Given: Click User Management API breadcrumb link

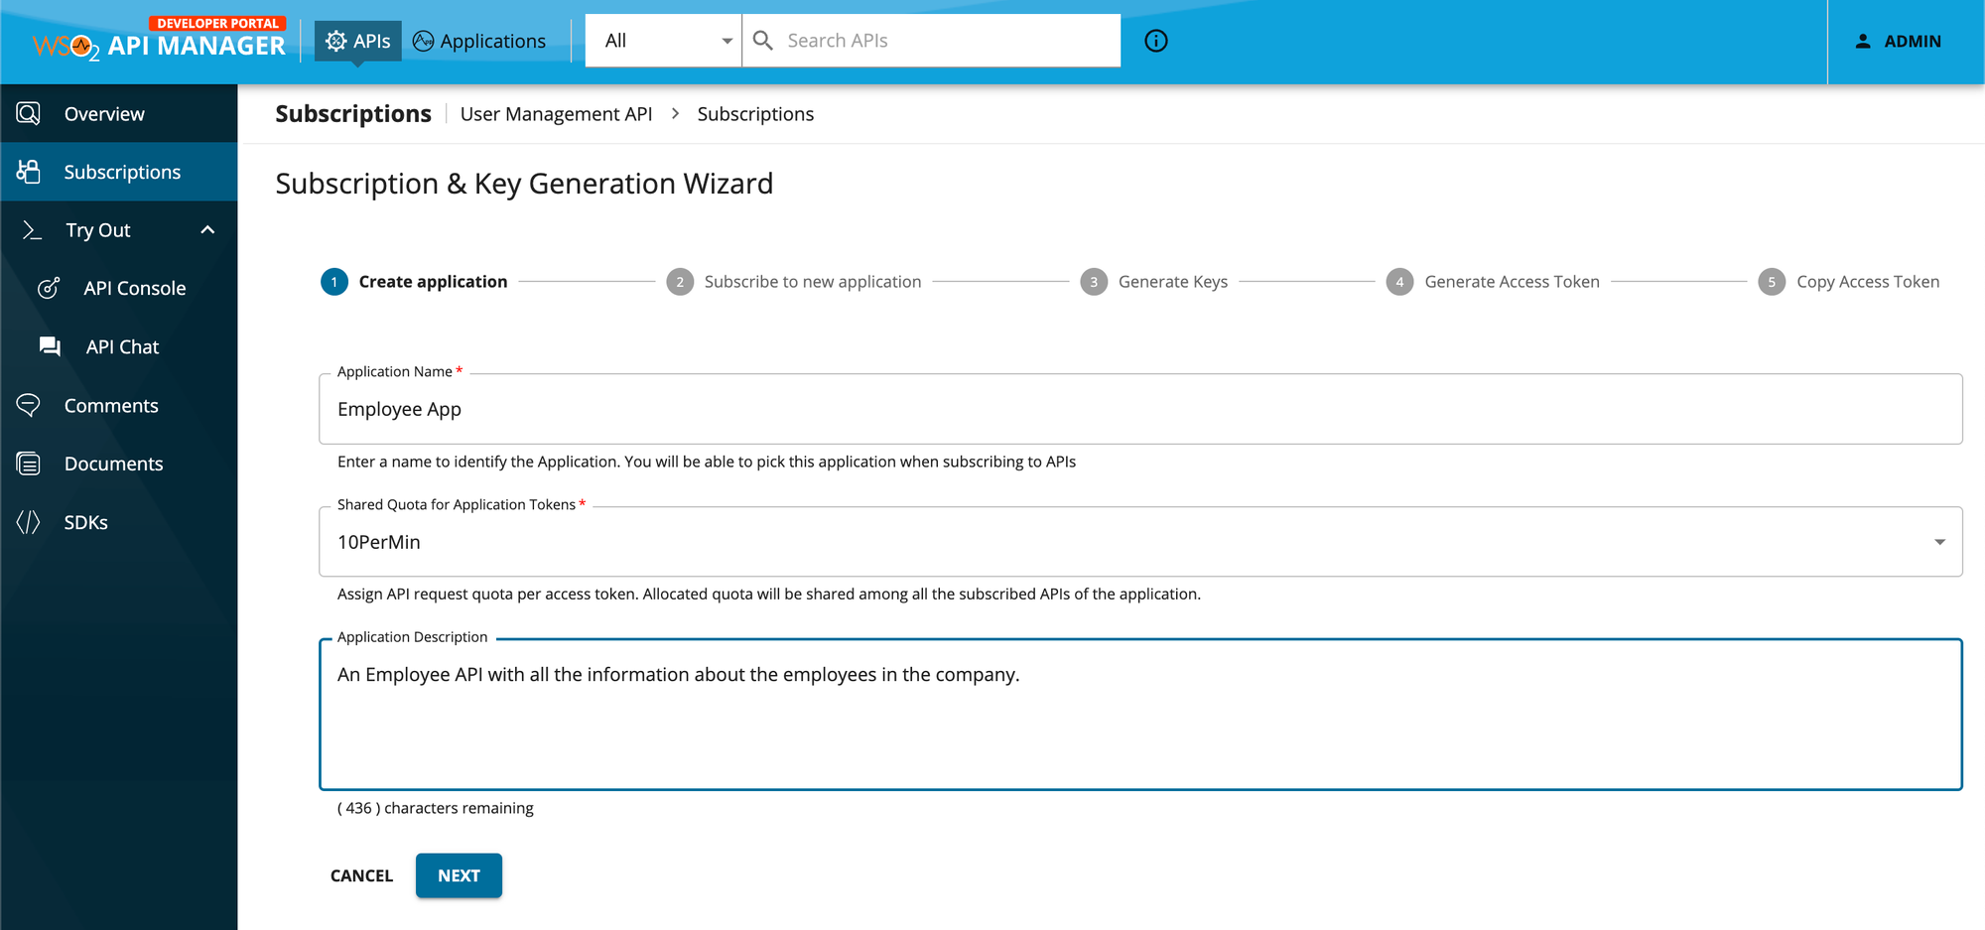Looking at the screenshot, I should (x=556, y=114).
